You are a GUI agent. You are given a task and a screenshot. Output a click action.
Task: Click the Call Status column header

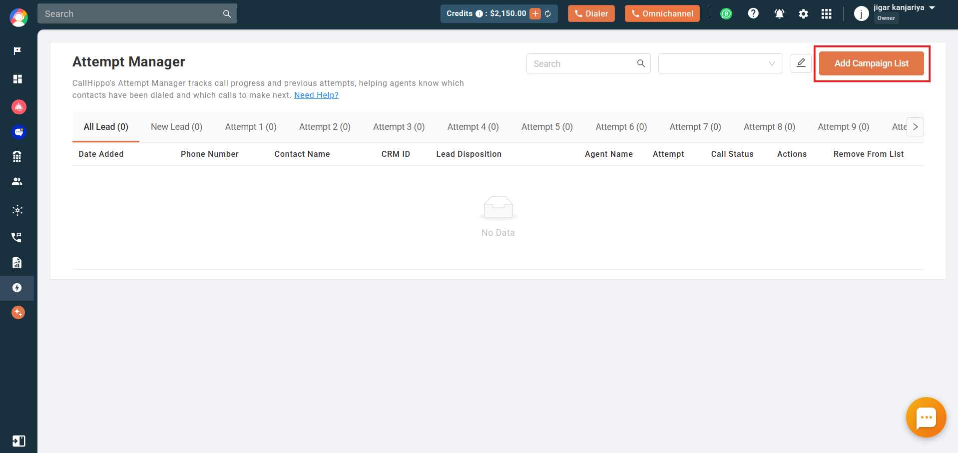732,154
